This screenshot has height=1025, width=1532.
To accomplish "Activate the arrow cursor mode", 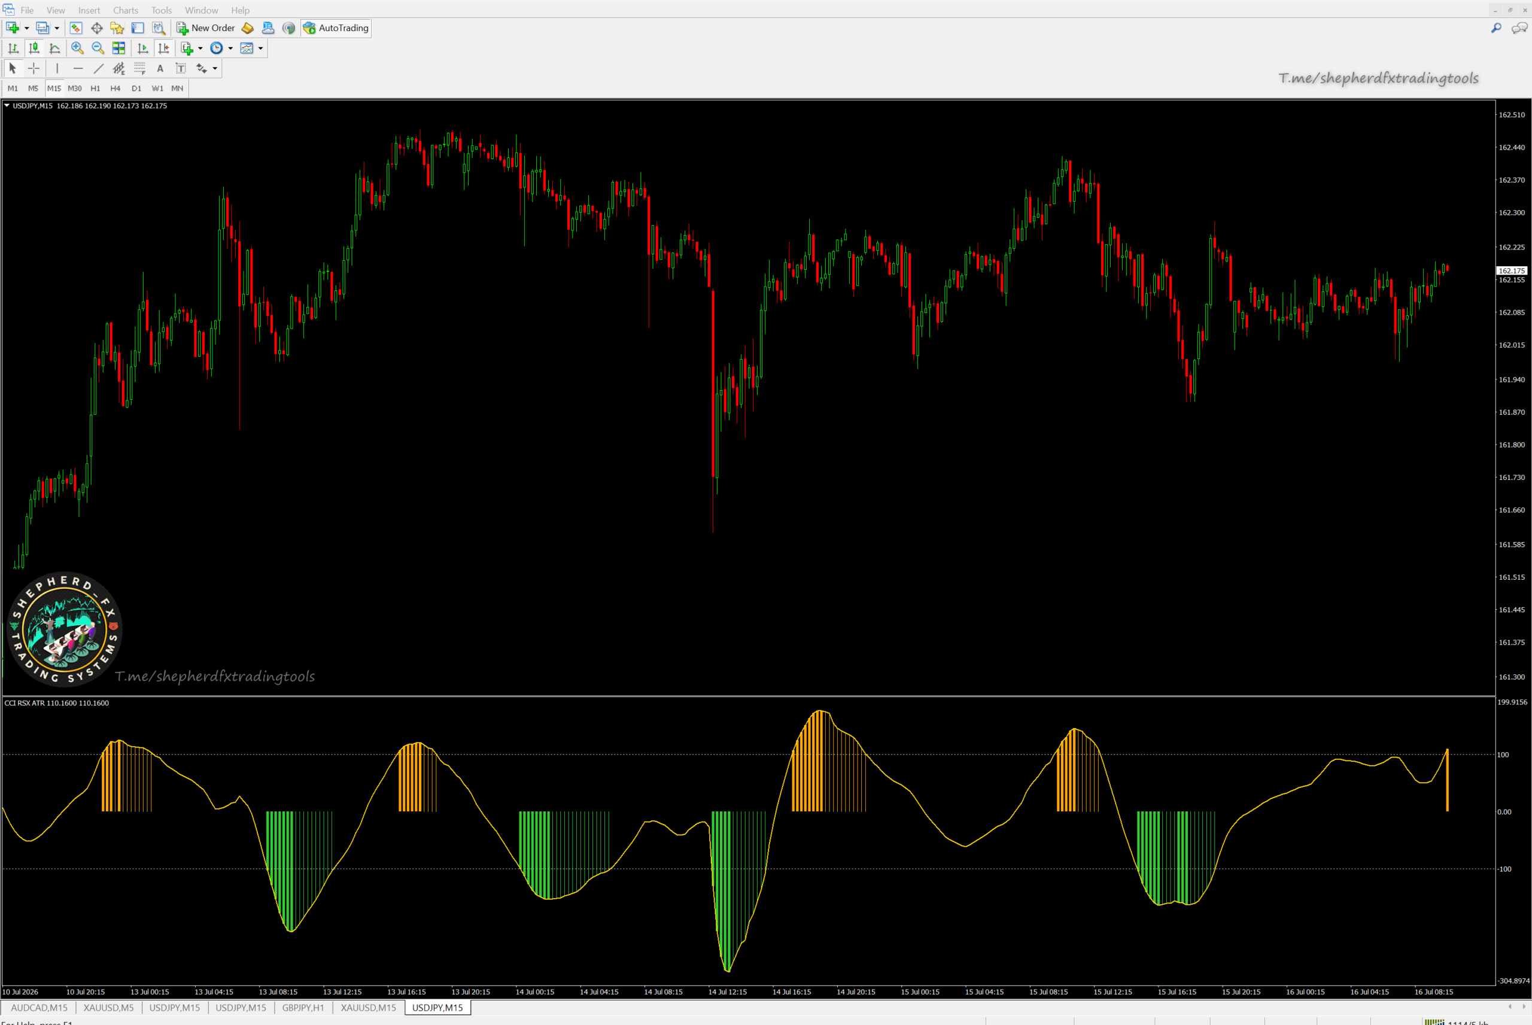I will (13, 69).
